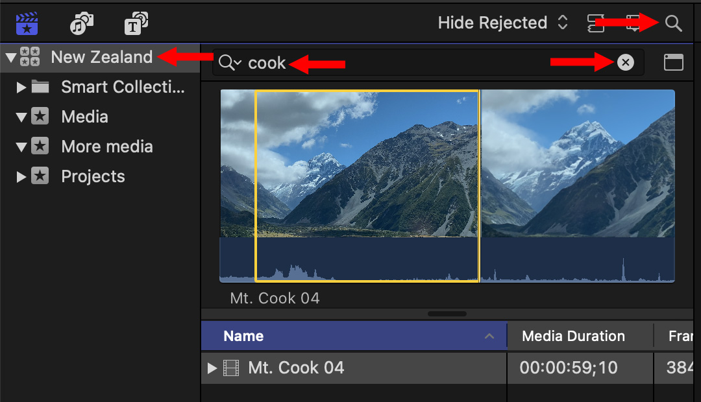The height and width of the screenshot is (402, 701).
Task: Collapse the New Zealand library
Action: [10, 57]
